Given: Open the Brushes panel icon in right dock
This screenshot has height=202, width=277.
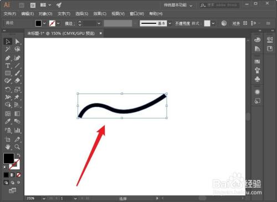Looking at the screenshot, I should [x=257, y=70].
